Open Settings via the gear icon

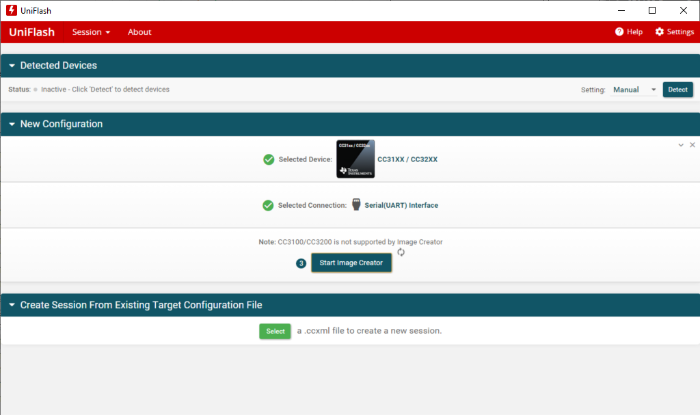(x=660, y=31)
